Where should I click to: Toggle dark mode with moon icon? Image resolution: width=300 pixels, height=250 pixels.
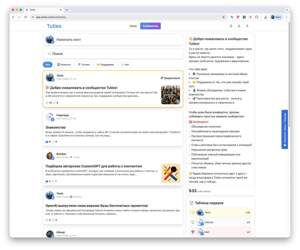tap(239, 26)
